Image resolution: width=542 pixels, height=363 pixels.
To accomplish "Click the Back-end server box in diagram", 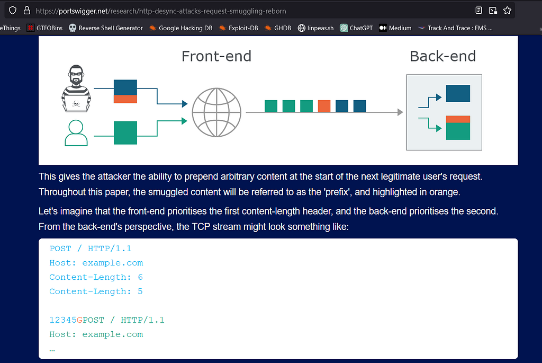I will [x=444, y=112].
